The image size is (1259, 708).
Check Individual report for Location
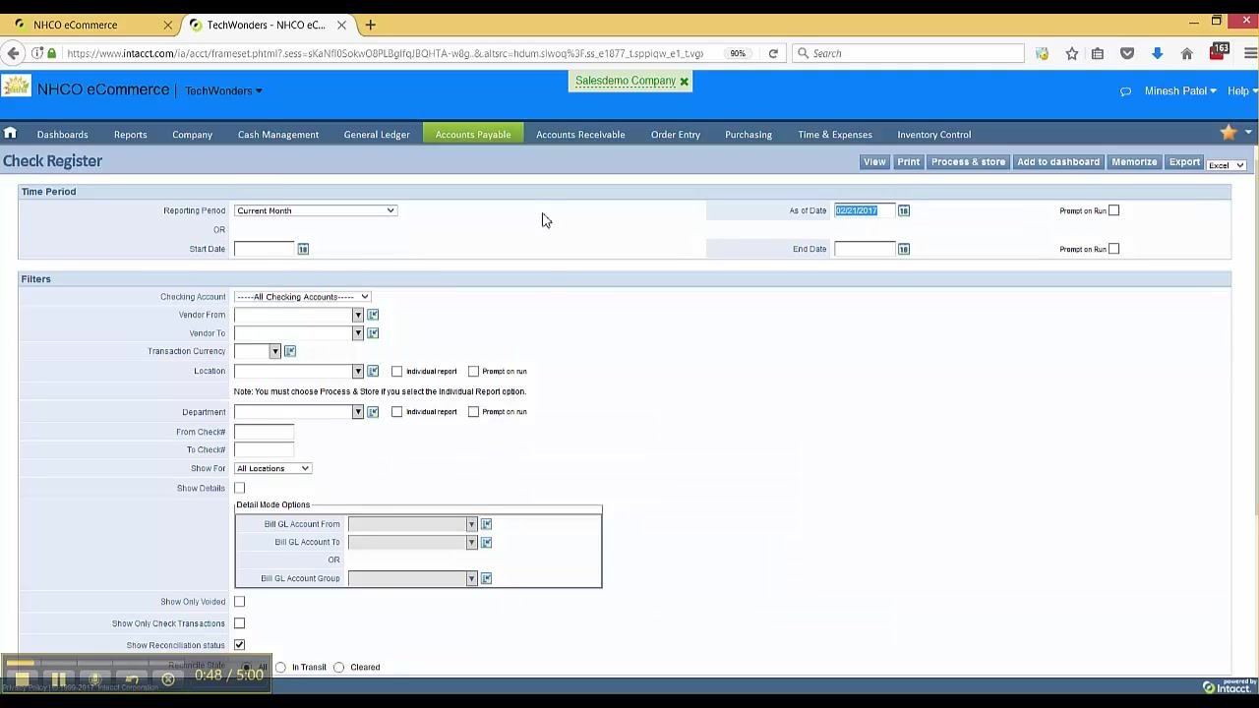point(397,372)
